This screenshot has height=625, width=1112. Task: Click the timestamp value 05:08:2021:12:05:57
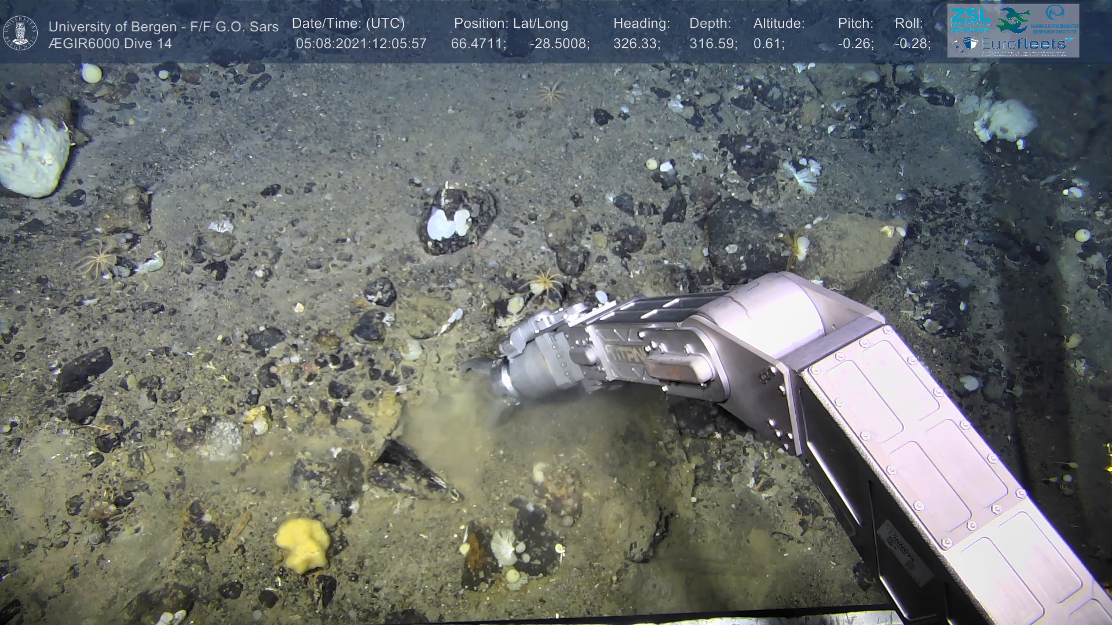pyautogui.click(x=361, y=44)
